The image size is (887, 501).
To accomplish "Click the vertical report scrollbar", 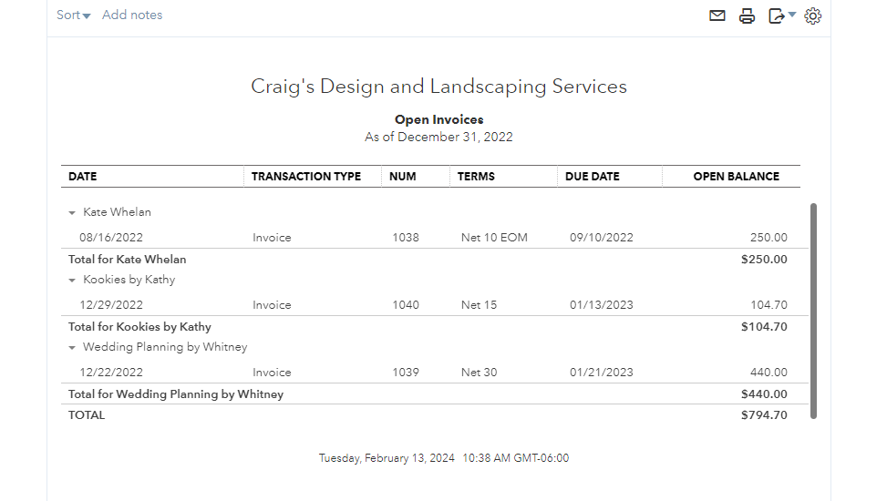I will click(813, 310).
